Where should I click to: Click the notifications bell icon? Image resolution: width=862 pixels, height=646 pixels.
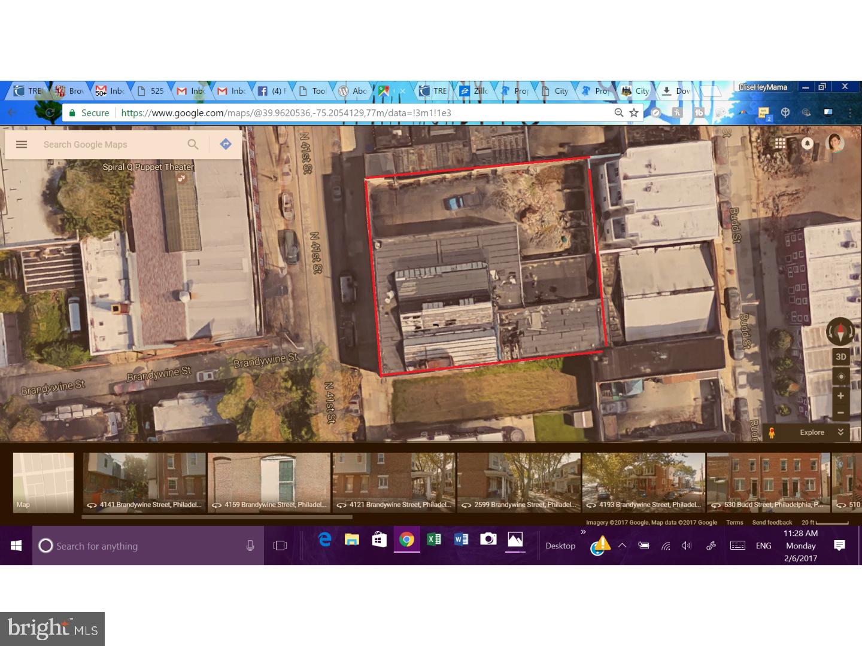808,144
